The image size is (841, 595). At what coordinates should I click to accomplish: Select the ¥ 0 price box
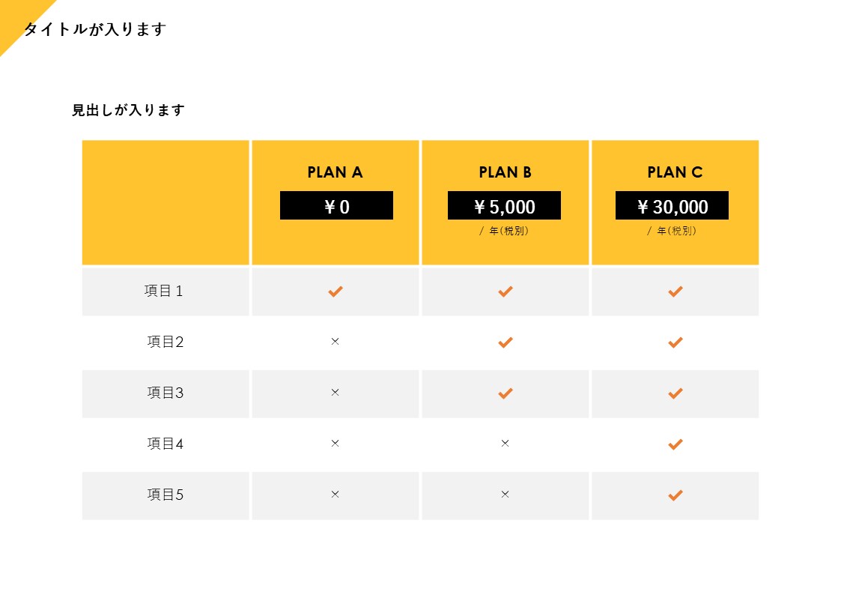click(x=336, y=205)
